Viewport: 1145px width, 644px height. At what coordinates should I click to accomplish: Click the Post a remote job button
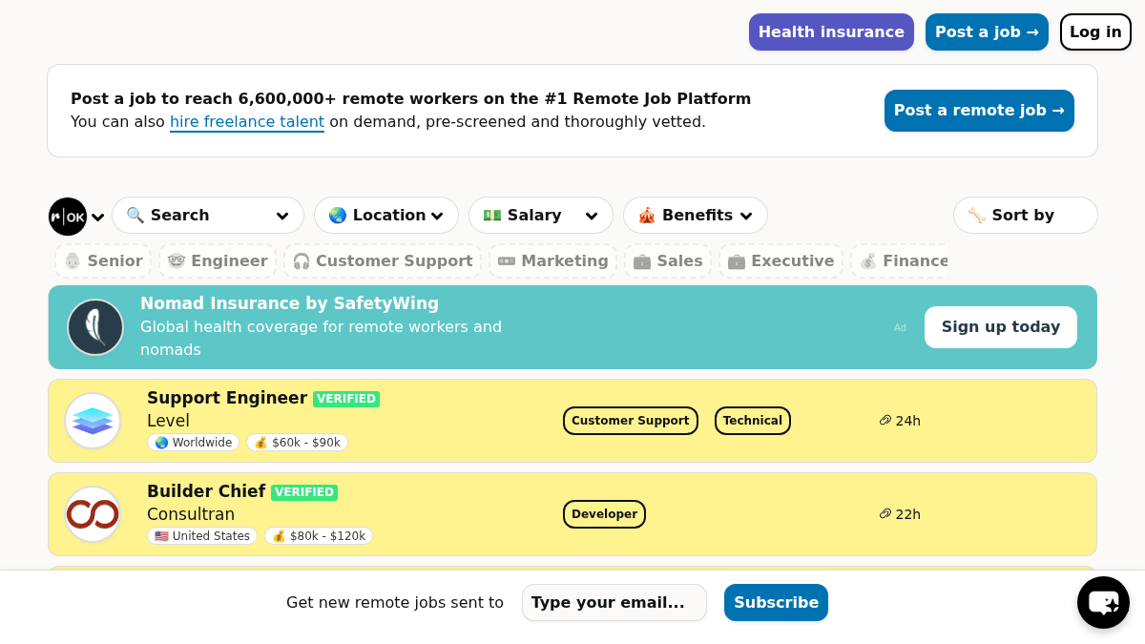click(979, 111)
